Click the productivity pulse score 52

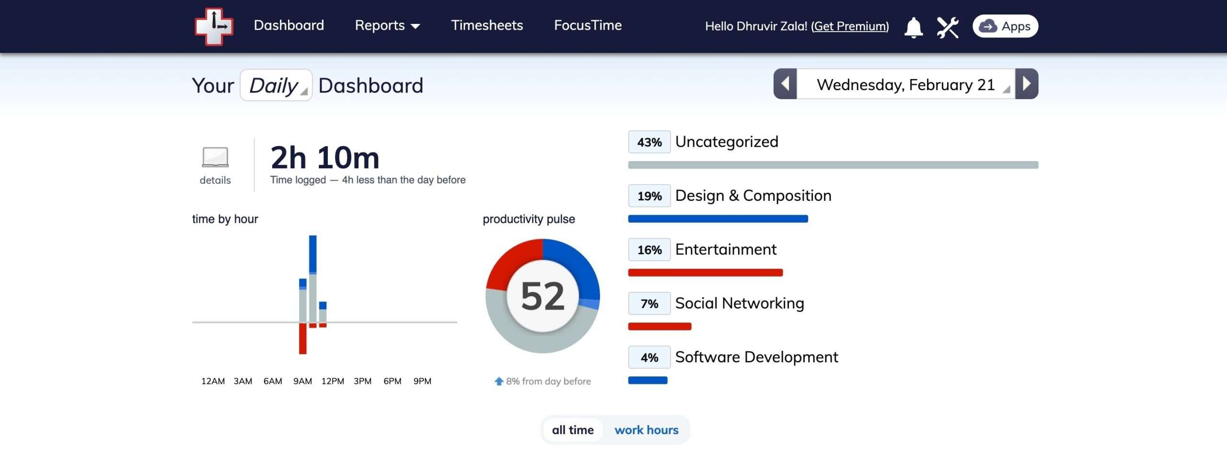tap(543, 296)
